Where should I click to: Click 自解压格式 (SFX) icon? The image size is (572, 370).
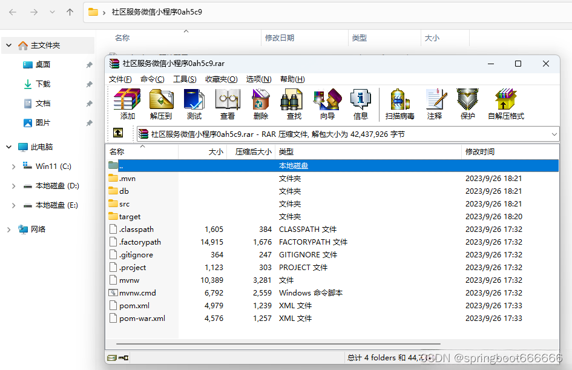(x=506, y=104)
